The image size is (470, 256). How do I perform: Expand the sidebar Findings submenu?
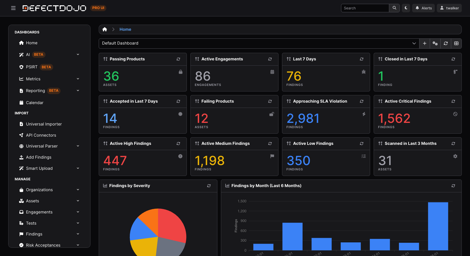pyautogui.click(x=49, y=234)
